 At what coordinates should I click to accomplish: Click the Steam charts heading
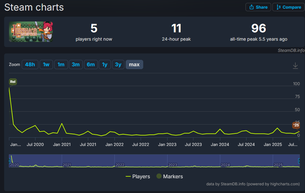click(34, 7)
